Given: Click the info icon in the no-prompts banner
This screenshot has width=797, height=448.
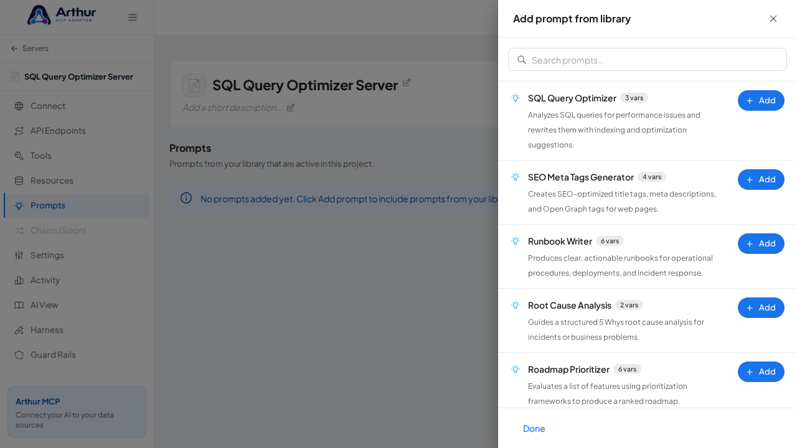Looking at the screenshot, I should pyautogui.click(x=186, y=198).
